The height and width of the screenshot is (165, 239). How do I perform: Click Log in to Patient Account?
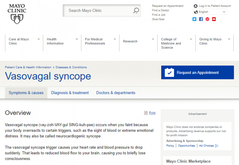pyautogui.click(x=215, y=6)
